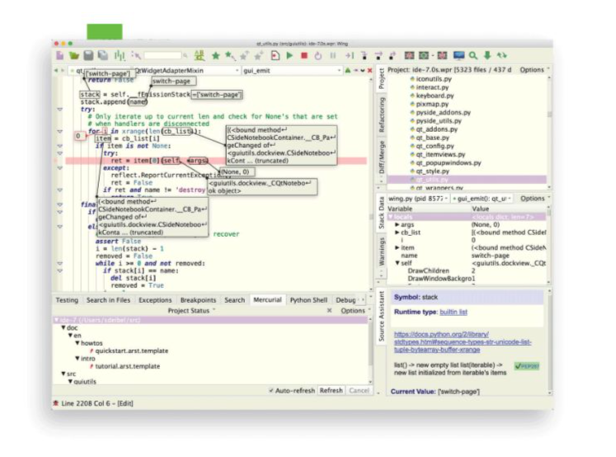The height and width of the screenshot is (457, 616).
Task: Toggle the Auto-refresh checkbox
Action: point(271,390)
